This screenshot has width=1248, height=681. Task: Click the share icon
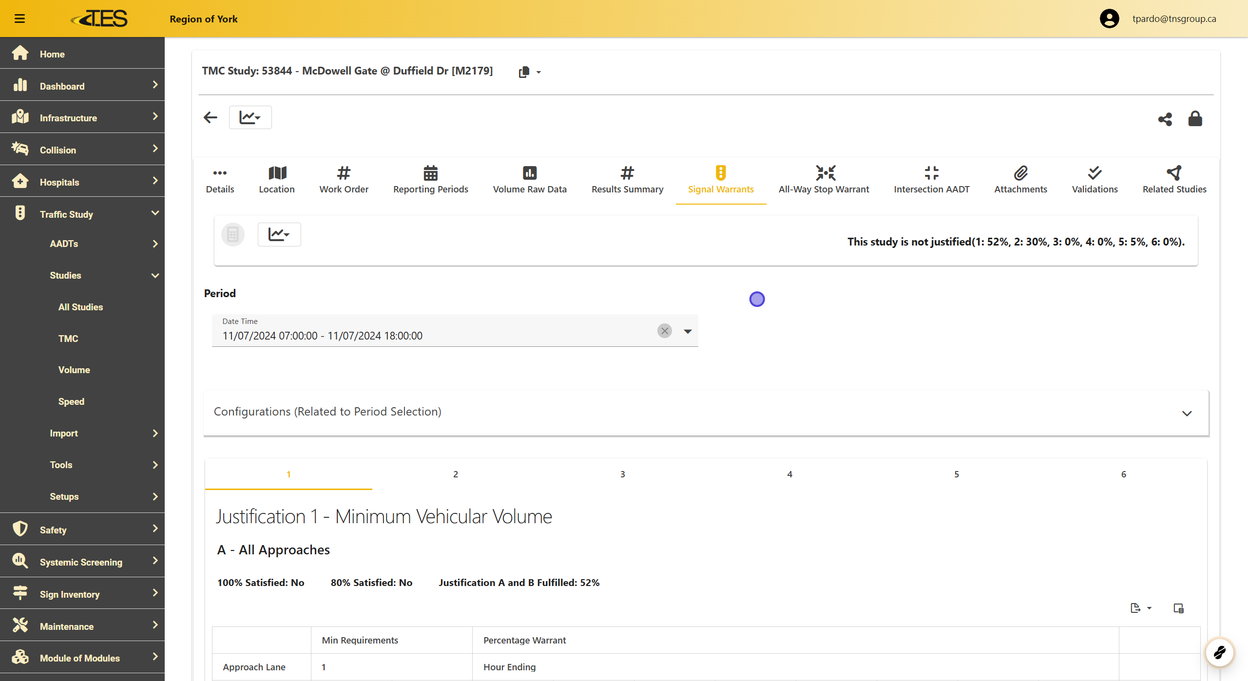[1165, 119]
